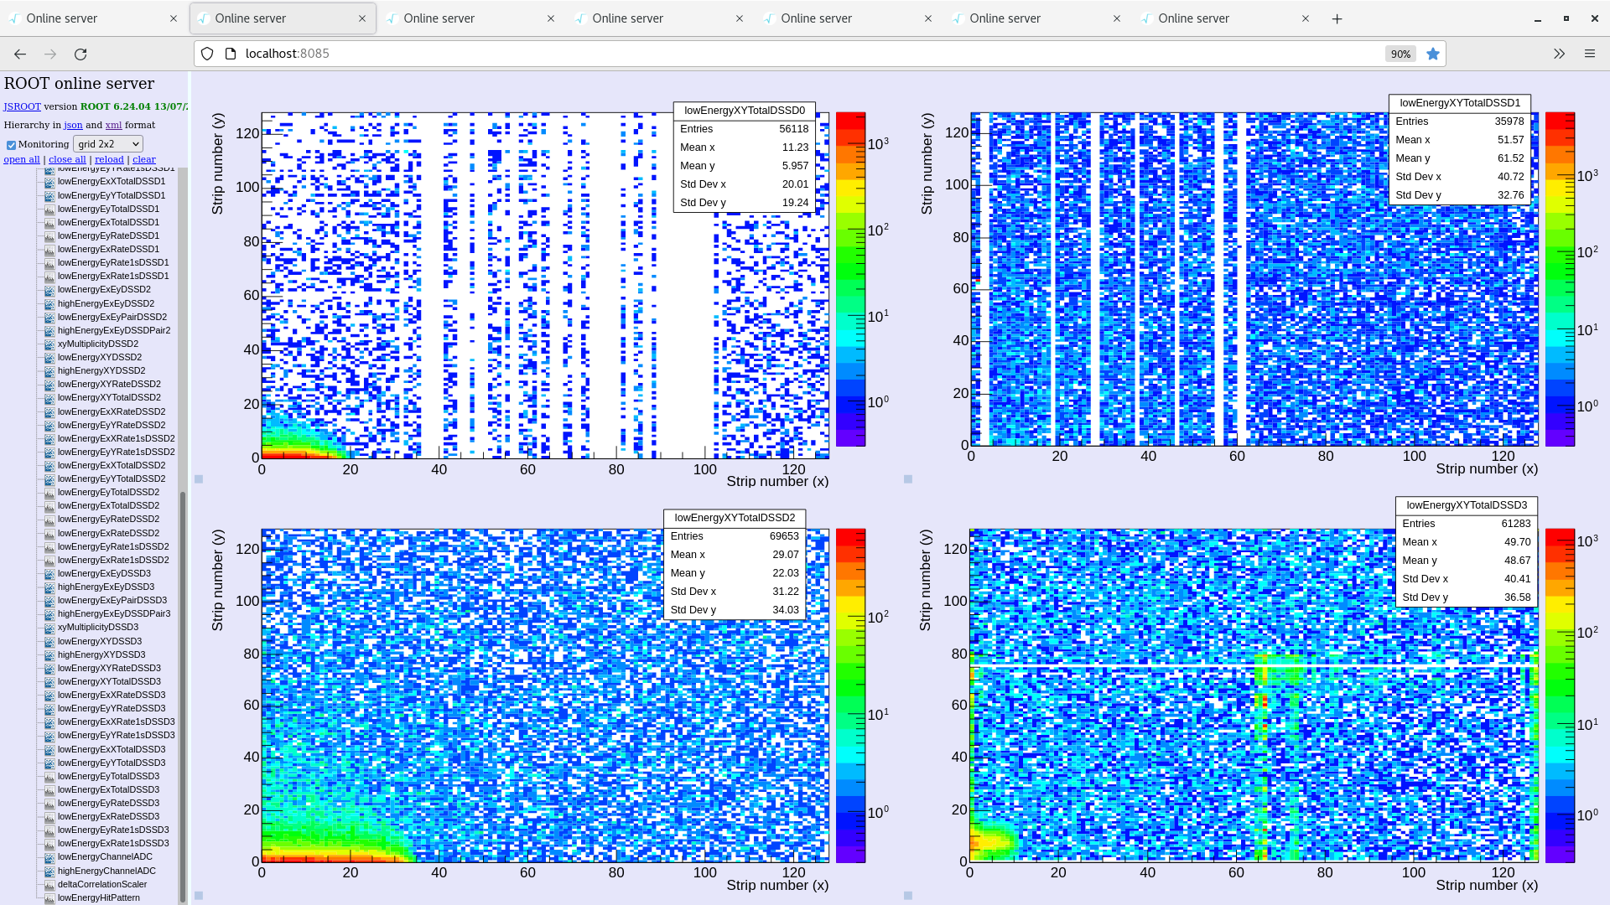The height and width of the screenshot is (905, 1610).
Task: Select lowEnergyExTotalDSSD2 in the tree
Action: [108, 505]
